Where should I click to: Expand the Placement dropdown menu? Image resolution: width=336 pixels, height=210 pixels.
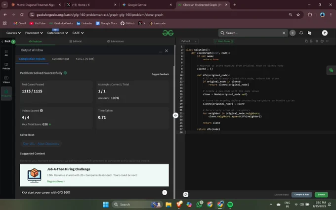(x=34, y=33)
